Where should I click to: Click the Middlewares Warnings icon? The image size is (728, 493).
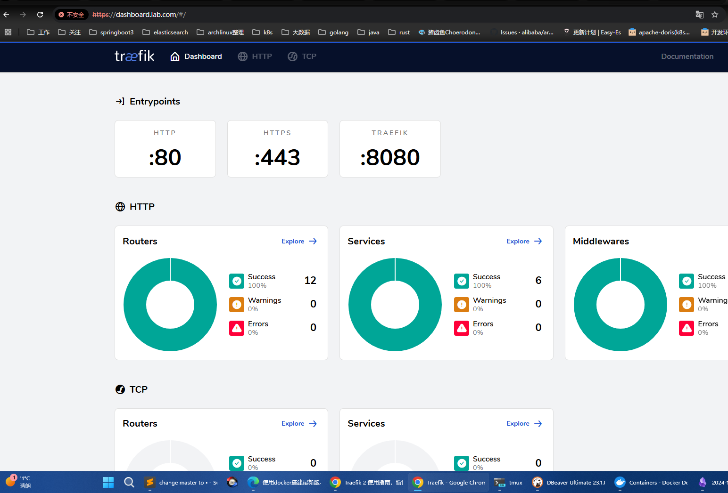tap(687, 305)
